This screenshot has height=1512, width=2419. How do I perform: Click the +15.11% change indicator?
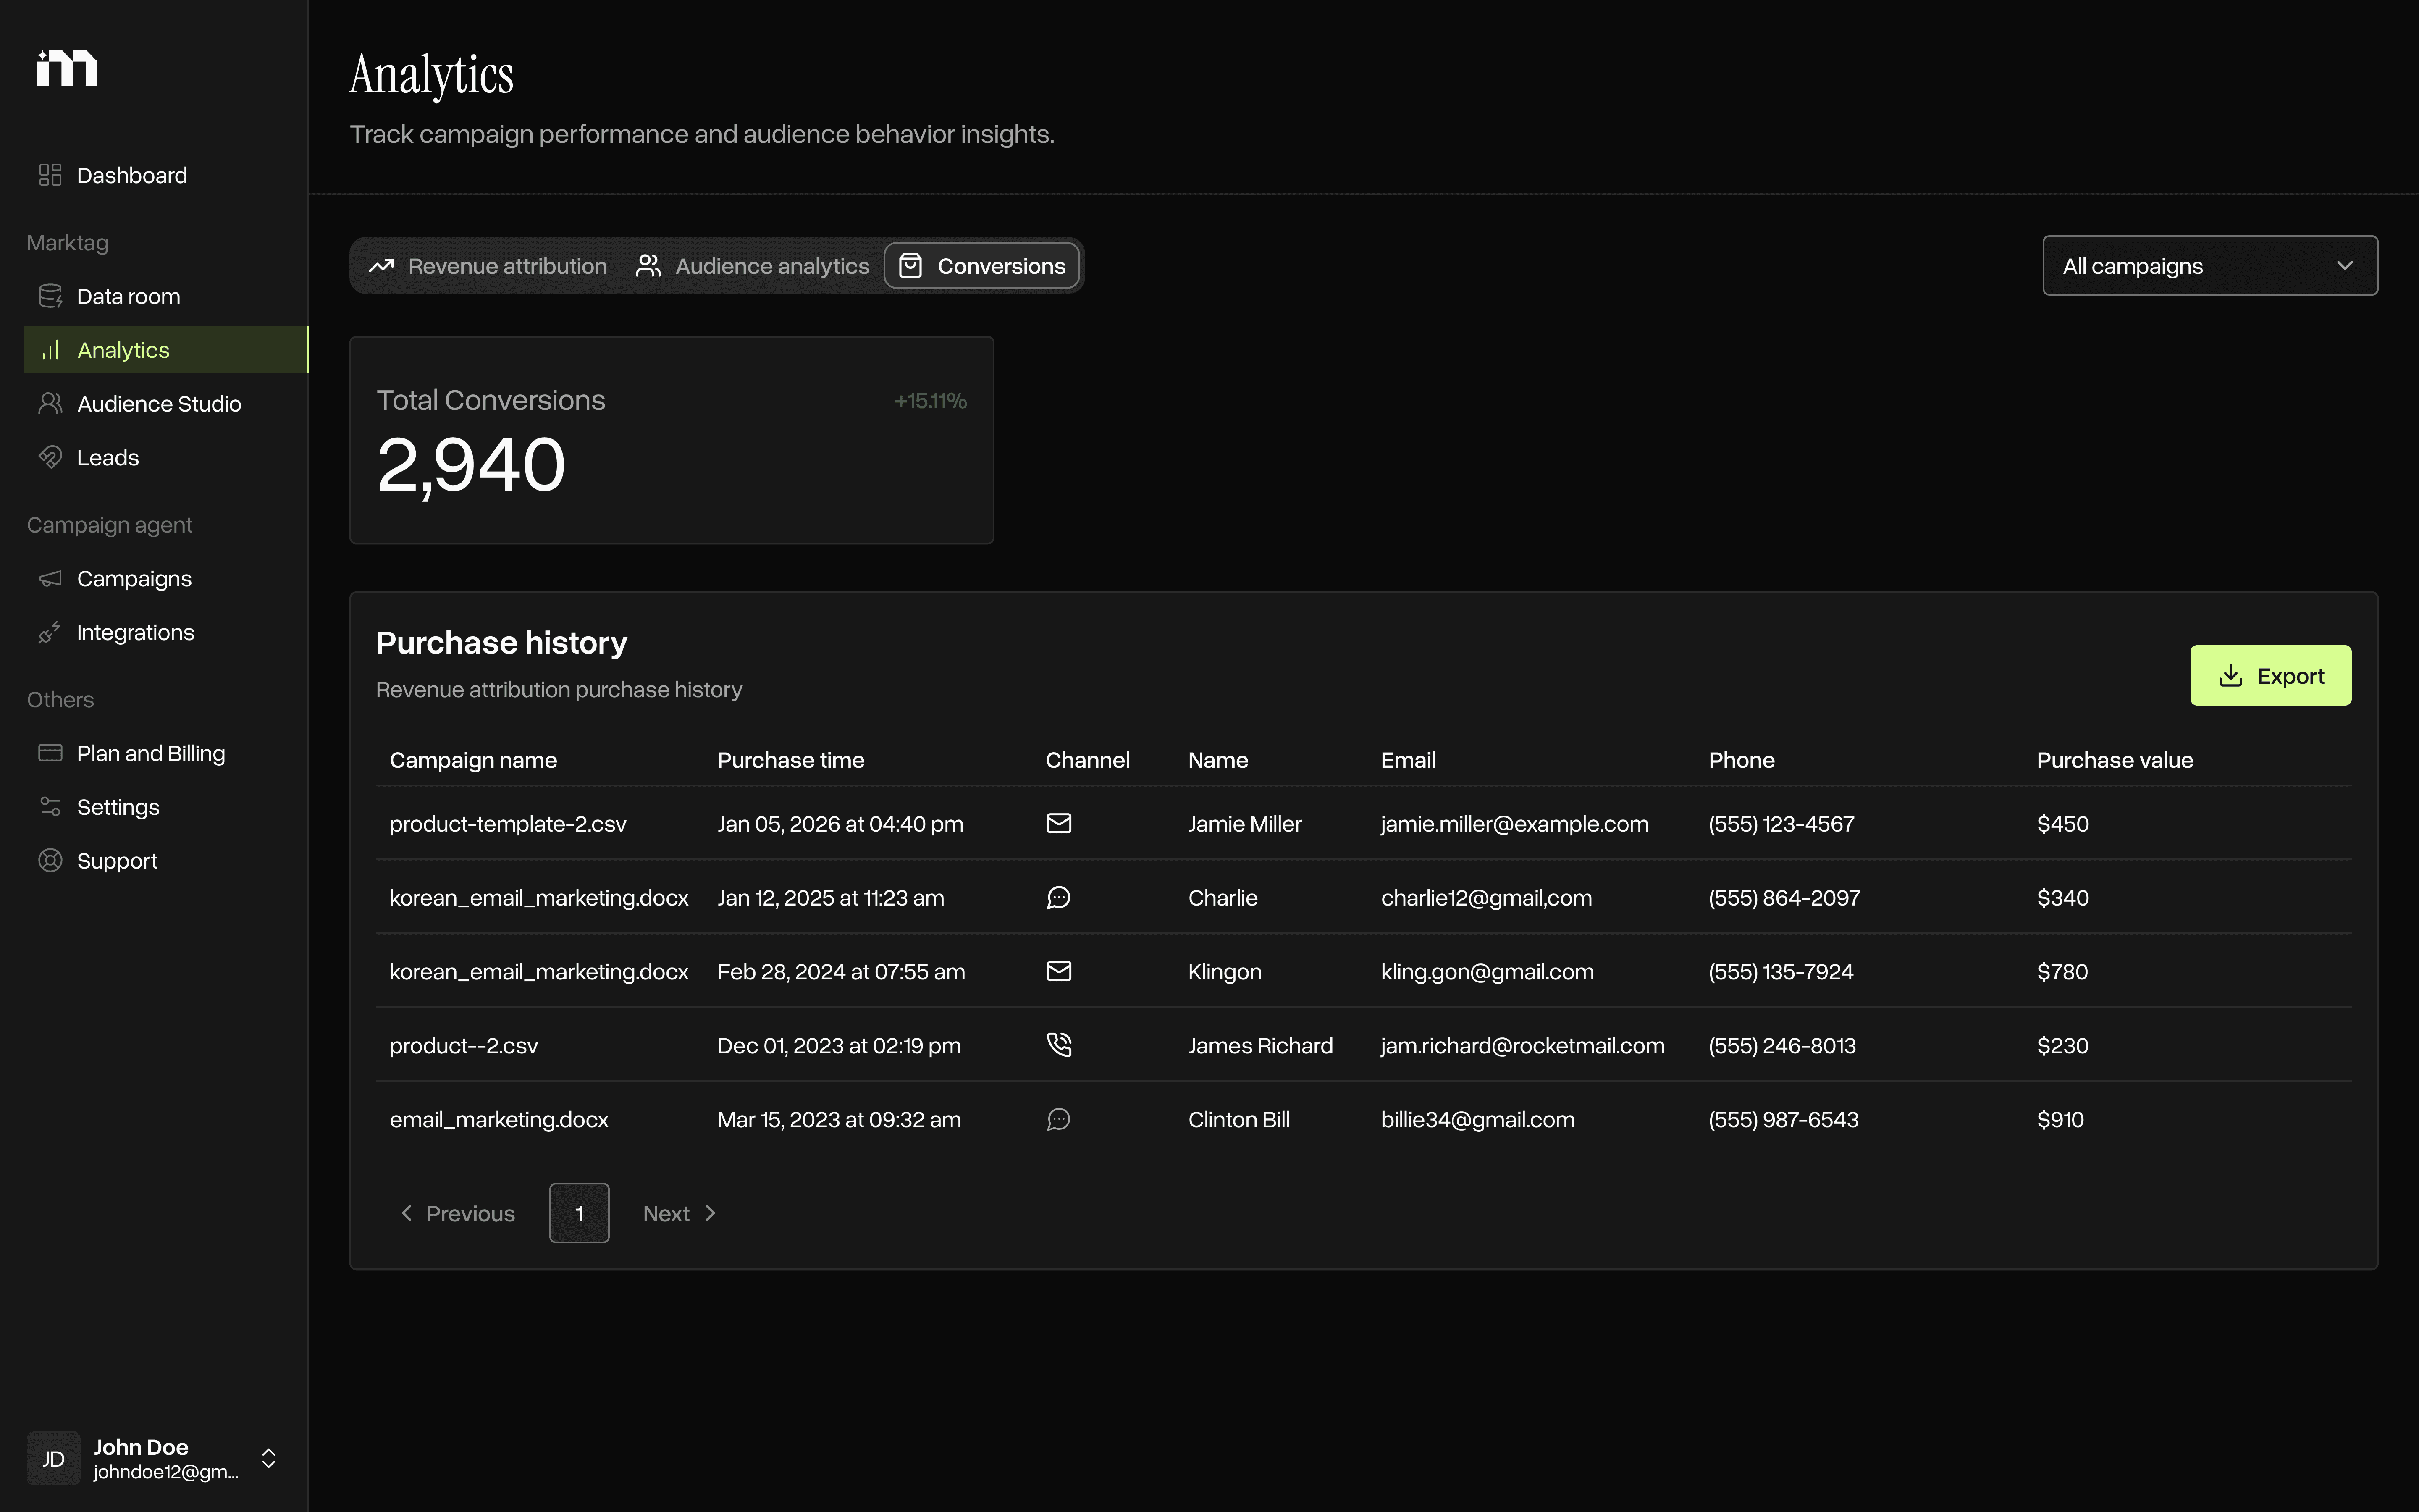[930, 401]
